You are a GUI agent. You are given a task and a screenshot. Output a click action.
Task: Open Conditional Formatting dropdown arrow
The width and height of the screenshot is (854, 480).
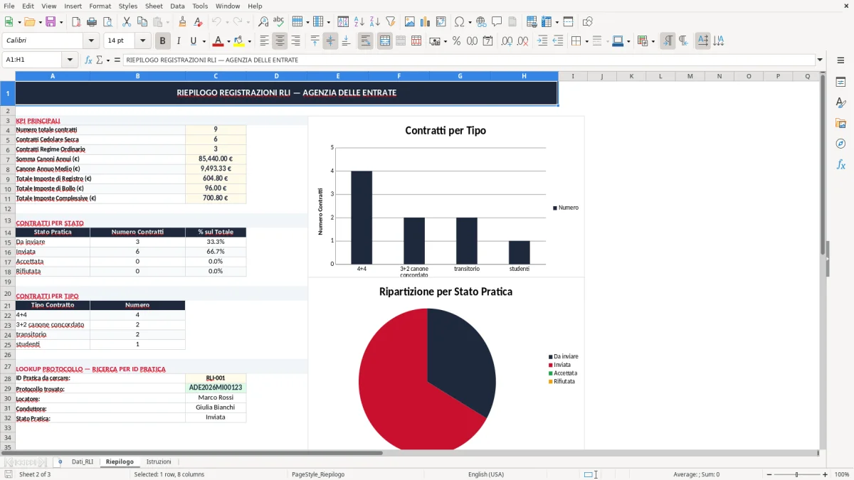click(653, 41)
